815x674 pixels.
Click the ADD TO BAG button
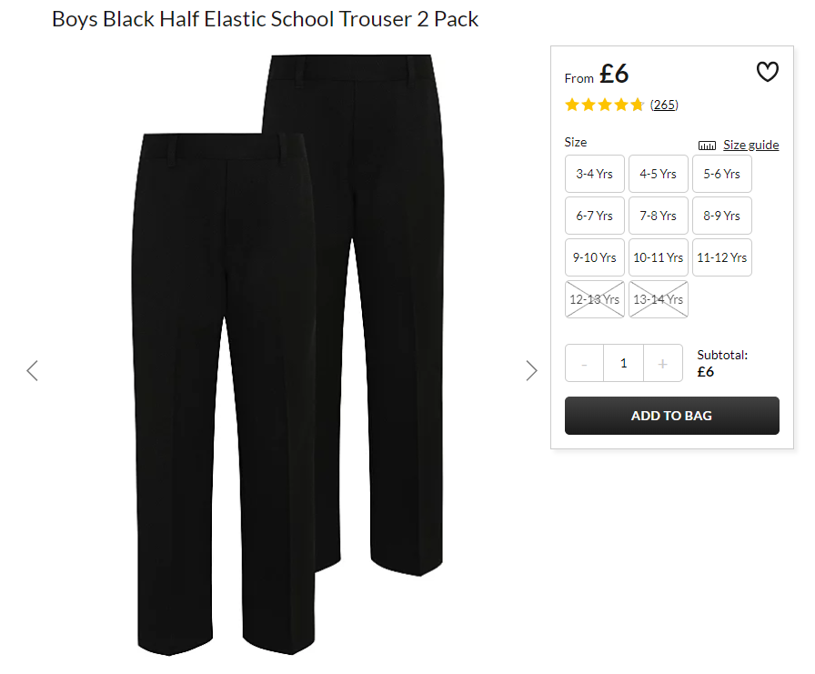(672, 416)
